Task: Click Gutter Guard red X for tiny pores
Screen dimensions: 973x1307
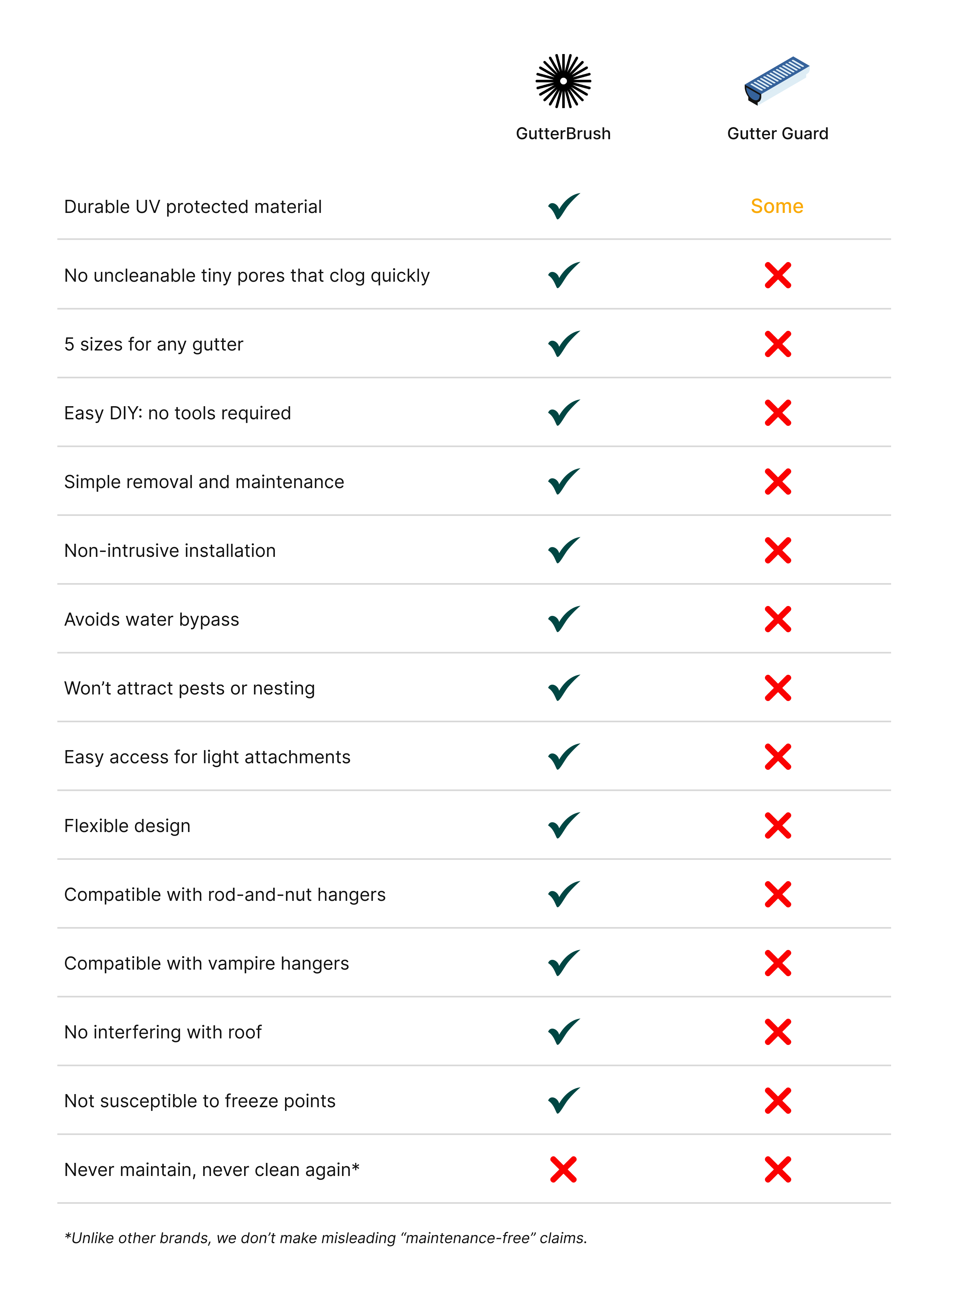Action: (x=777, y=275)
